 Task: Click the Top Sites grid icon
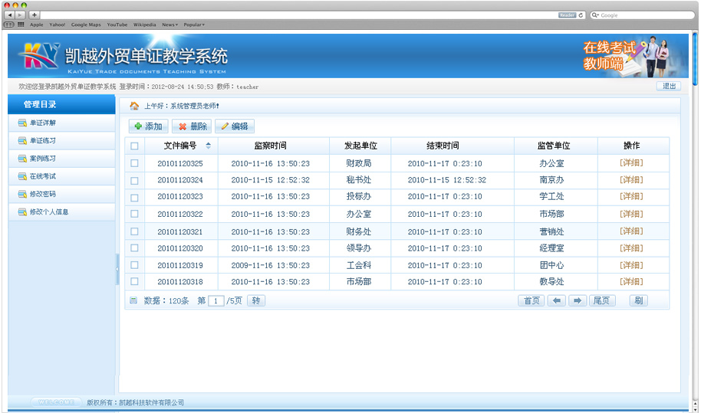click(21, 25)
